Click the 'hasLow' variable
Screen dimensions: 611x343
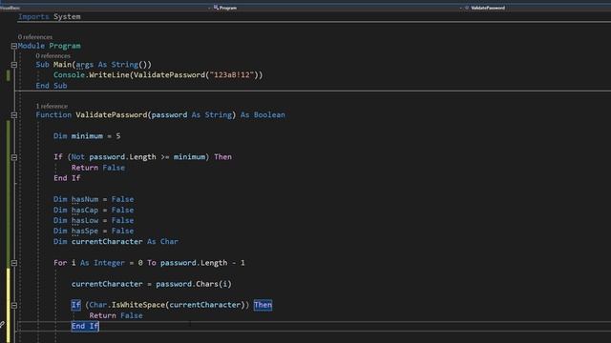tap(85, 220)
